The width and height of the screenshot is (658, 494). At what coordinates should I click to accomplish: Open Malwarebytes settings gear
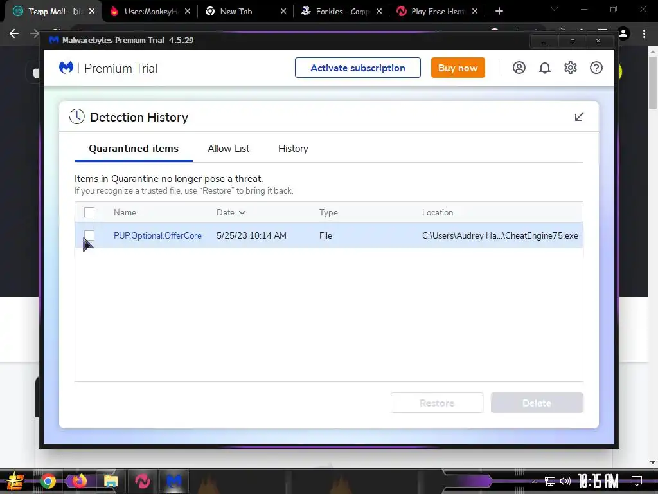571,68
